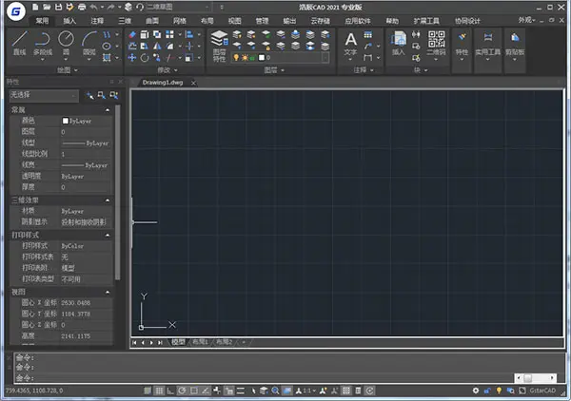Toggle the layer freeze sun icon
Image resolution: width=571 pixels, height=401 pixels.
click(245, 57)
